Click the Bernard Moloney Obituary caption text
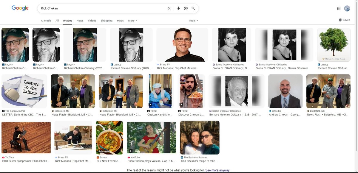 pyautogui.click(x=236, y=115)
